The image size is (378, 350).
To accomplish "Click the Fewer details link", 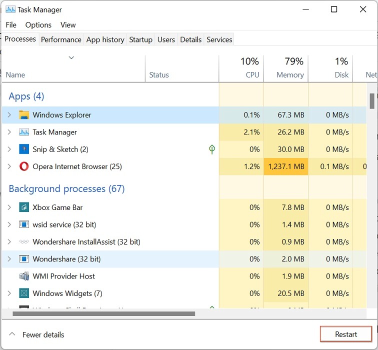I will pos(43,334).
